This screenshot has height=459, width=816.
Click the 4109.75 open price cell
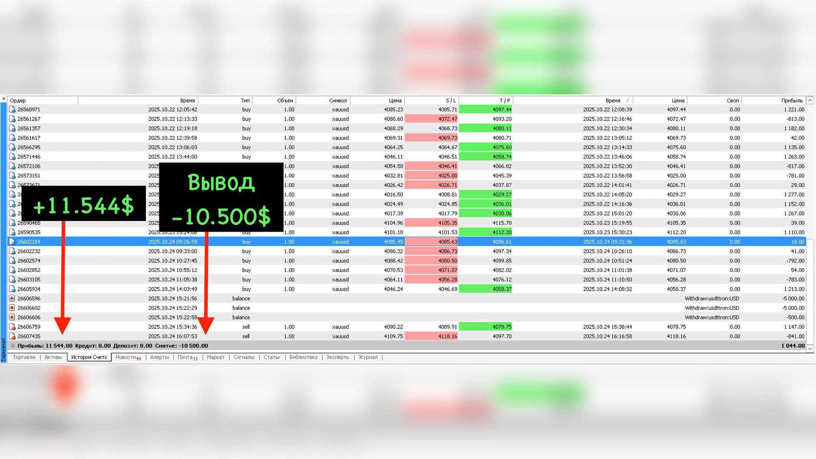pyautogui.click(x=393, y=336)
